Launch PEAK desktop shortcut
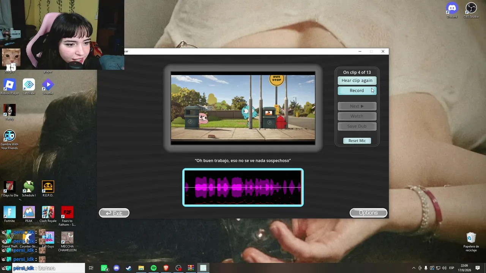 29,214
